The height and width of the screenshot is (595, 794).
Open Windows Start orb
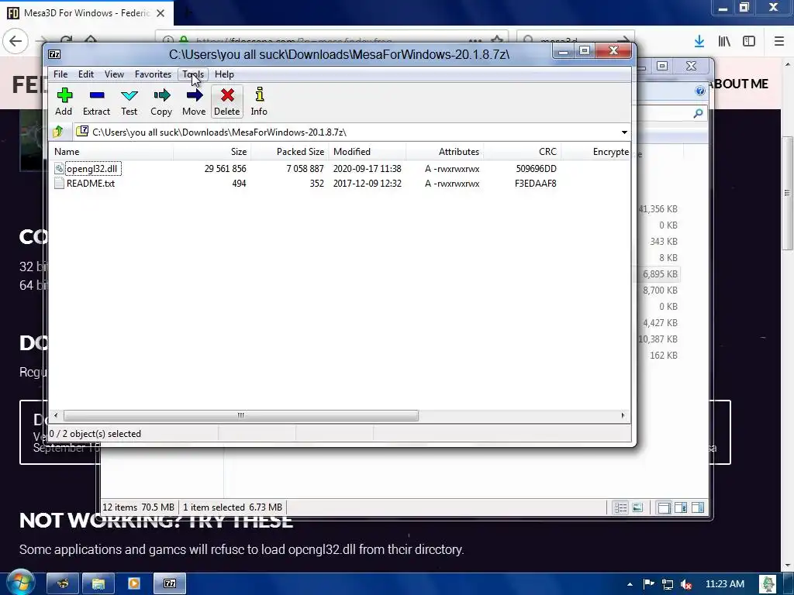[x=20, y=583]
